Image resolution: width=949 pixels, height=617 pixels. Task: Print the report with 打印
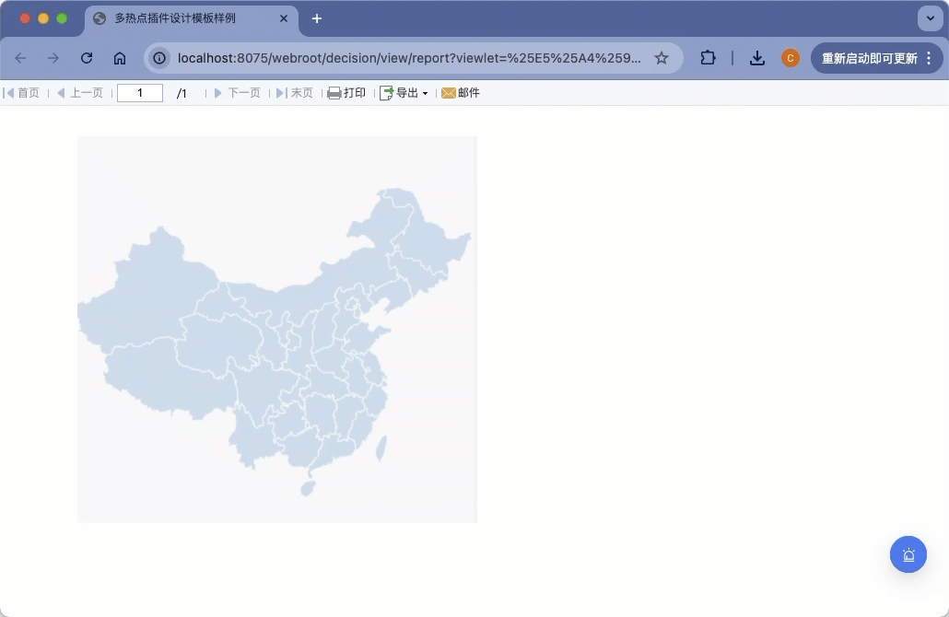click(x=346, y=92)
